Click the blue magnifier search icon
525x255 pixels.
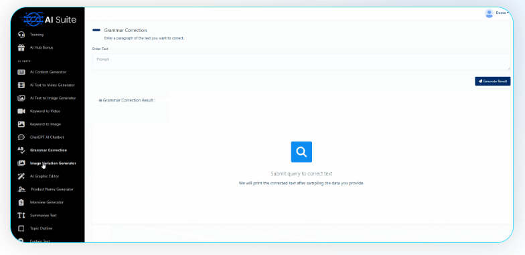pyautogui.click(x=301, y=152)
